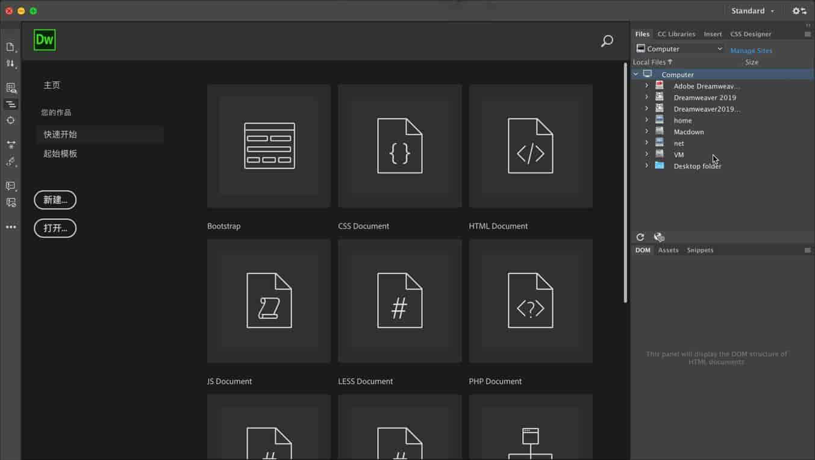The width and height of the screenshot is (815, 460).
Task: Click the Dw logo icon
Action: [x=45, y=40]
